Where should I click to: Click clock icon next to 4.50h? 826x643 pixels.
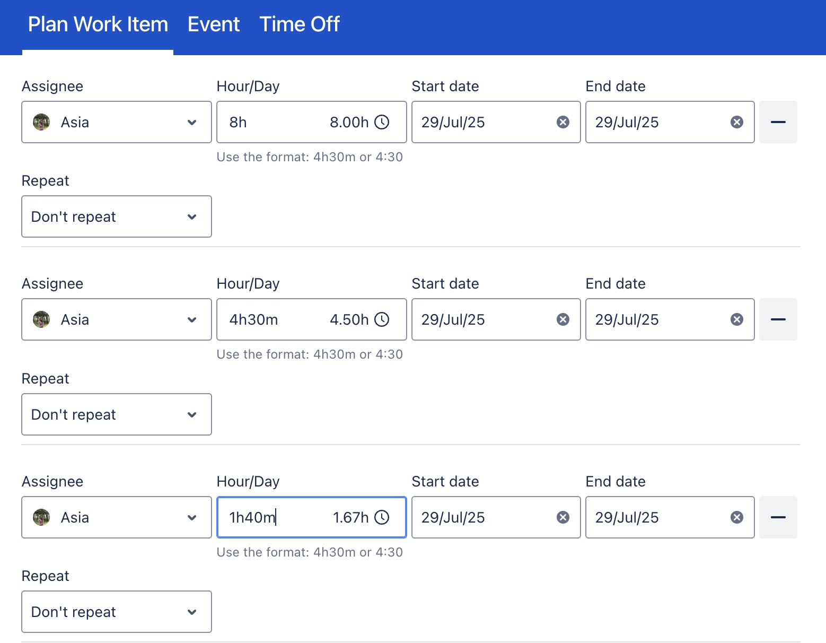coord(382,319)
